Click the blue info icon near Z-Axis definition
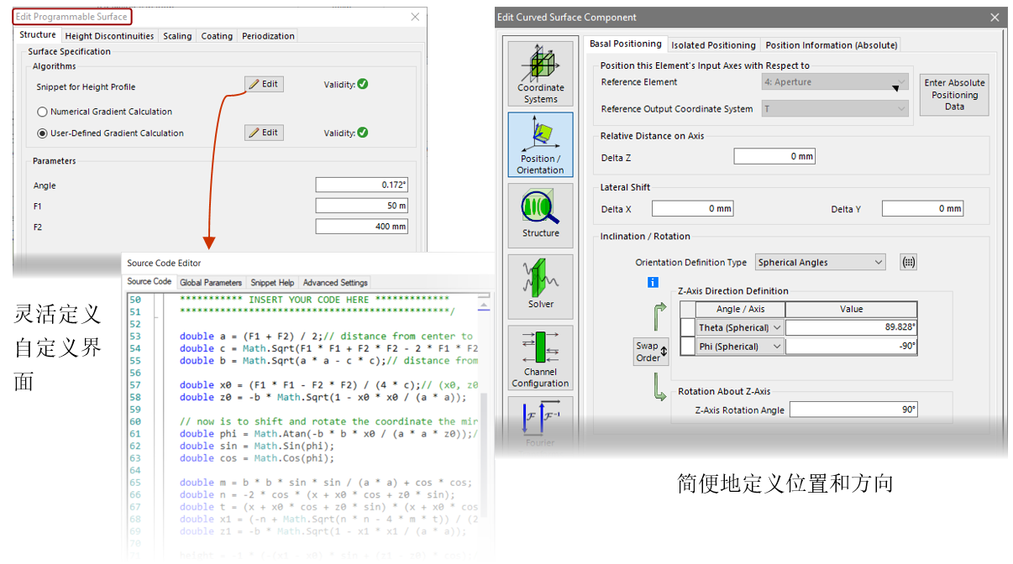 (653, 283)
